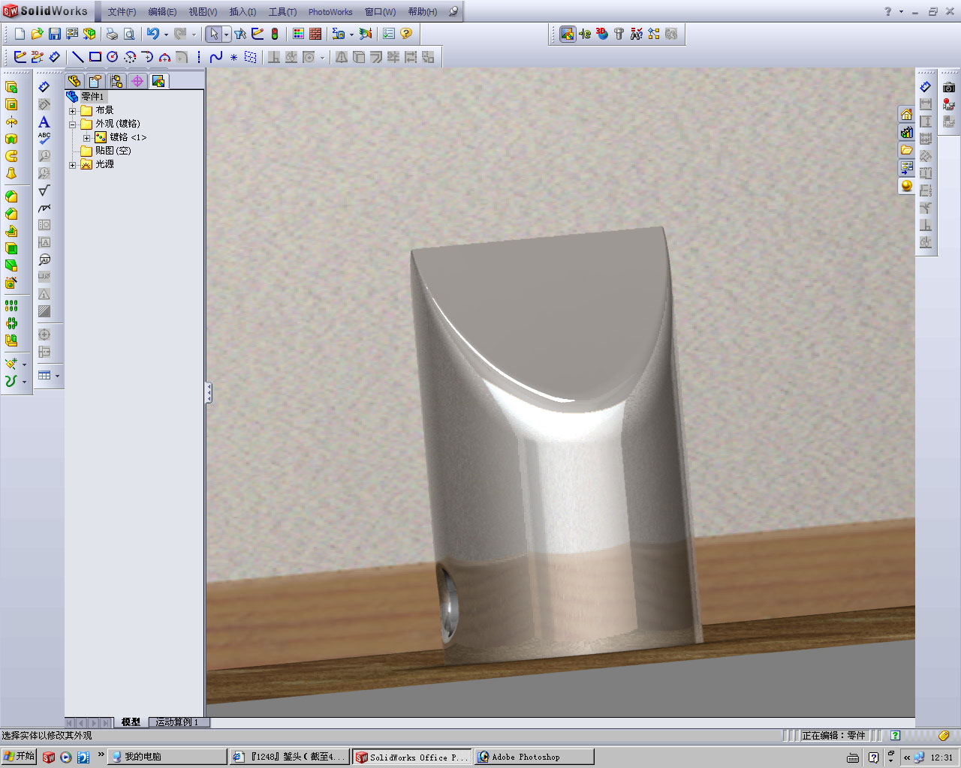961x768 pixels.
Task: Open the 文件(F) menu
Action: (x=122, y=12)
